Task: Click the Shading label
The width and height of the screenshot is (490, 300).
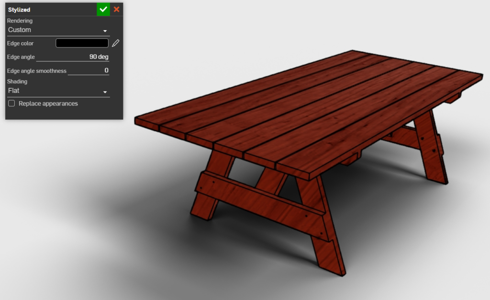Action: pyautogui.click(x=17, y=81)
